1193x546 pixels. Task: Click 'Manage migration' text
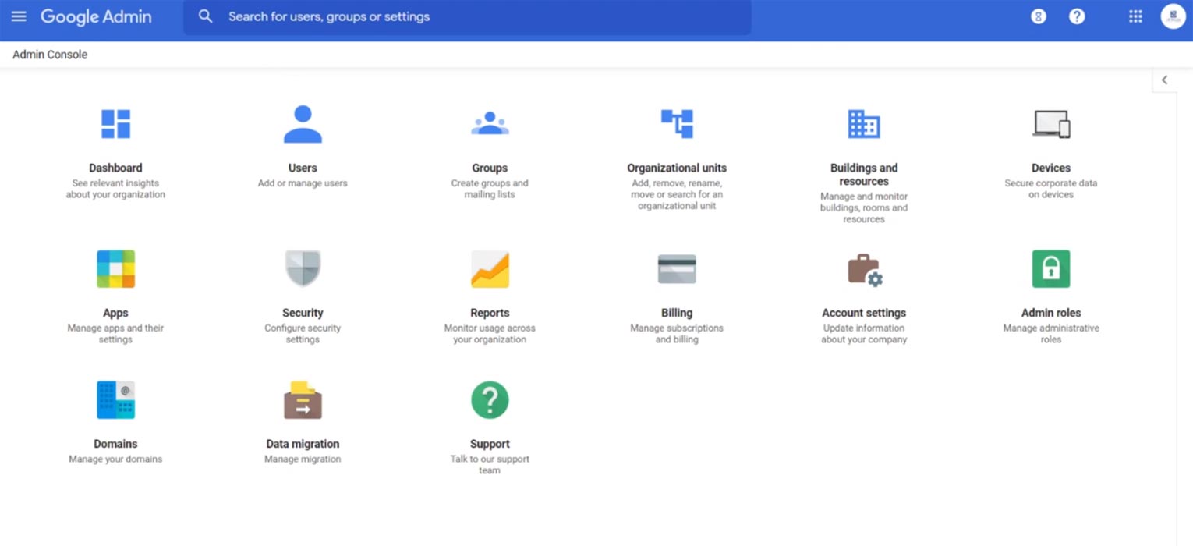point(303,459)
